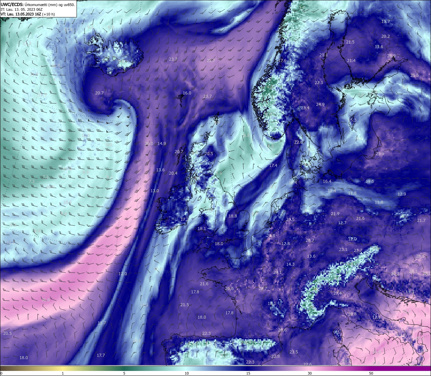Click the 14.3 value label
431x376 pixels.
(x=290, y=264)
